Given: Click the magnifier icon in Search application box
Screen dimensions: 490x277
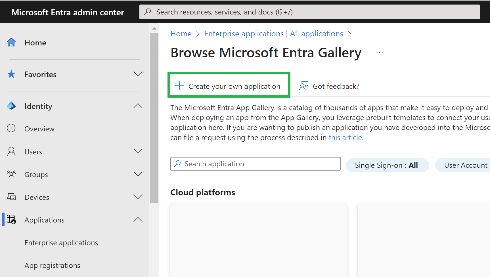Looking at the screenshot, I should coord(177,163).
